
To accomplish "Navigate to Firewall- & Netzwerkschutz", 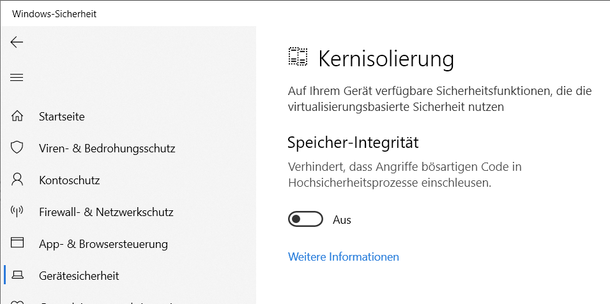I will click(x=106, y=212).
